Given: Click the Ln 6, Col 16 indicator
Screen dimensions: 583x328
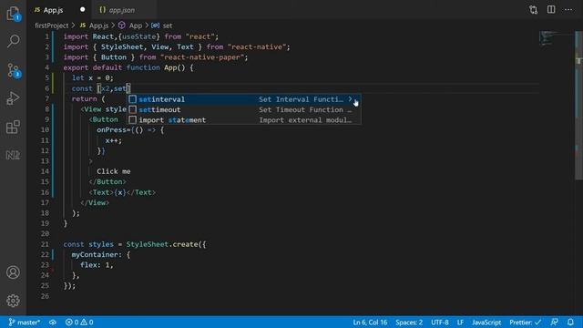Looking at the screenshot, I should point(370,322).
